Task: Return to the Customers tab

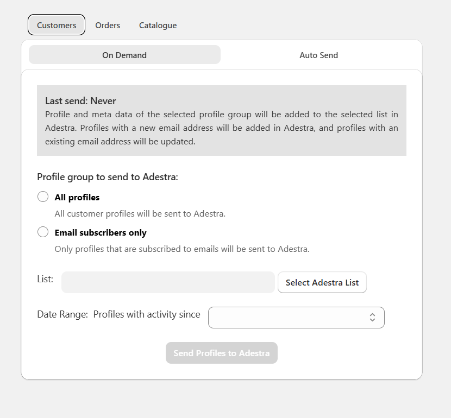Action: point(56,24)
